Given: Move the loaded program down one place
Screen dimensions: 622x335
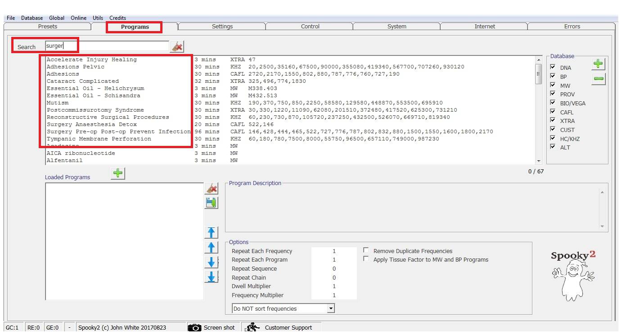Looking at the screenshot, I should pos(211,262).
